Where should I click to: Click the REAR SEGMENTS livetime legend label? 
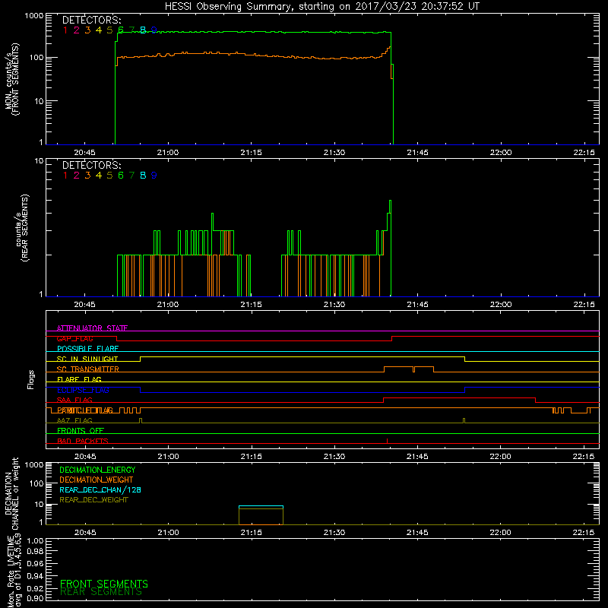coord(101,592)
